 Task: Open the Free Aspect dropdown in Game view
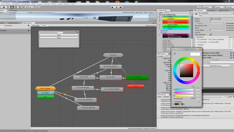(18, 12)
